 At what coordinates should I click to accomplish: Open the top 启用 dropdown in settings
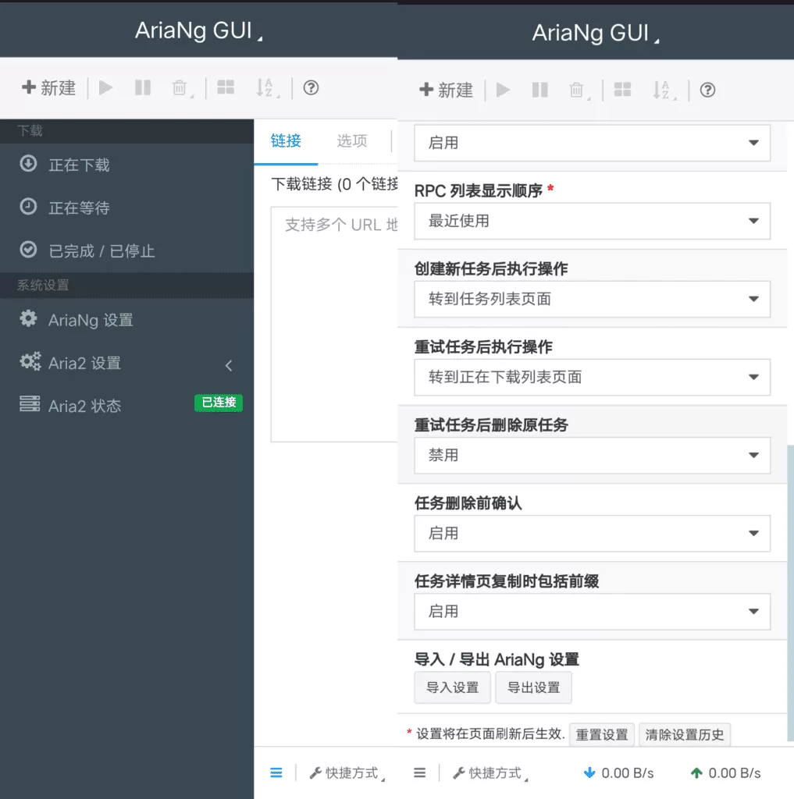click(592, 144)
